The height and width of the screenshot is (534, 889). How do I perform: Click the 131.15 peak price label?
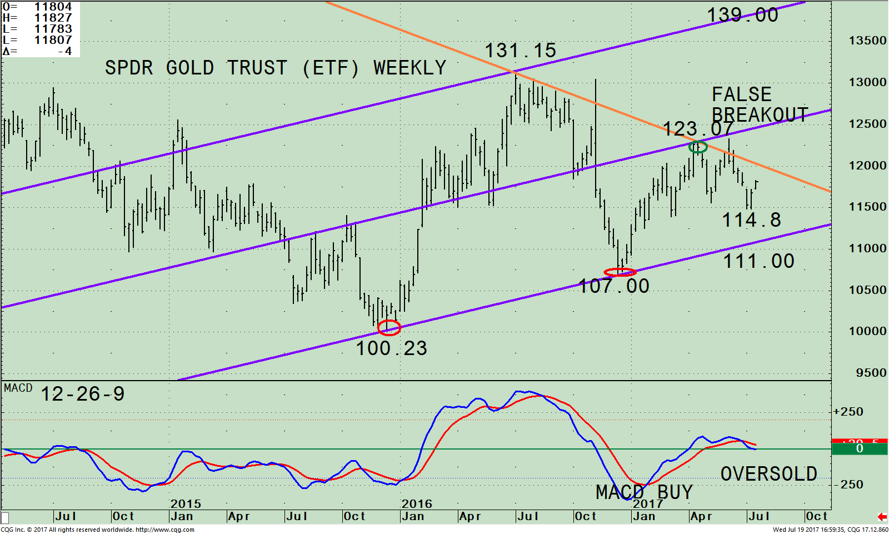point(520,51)
